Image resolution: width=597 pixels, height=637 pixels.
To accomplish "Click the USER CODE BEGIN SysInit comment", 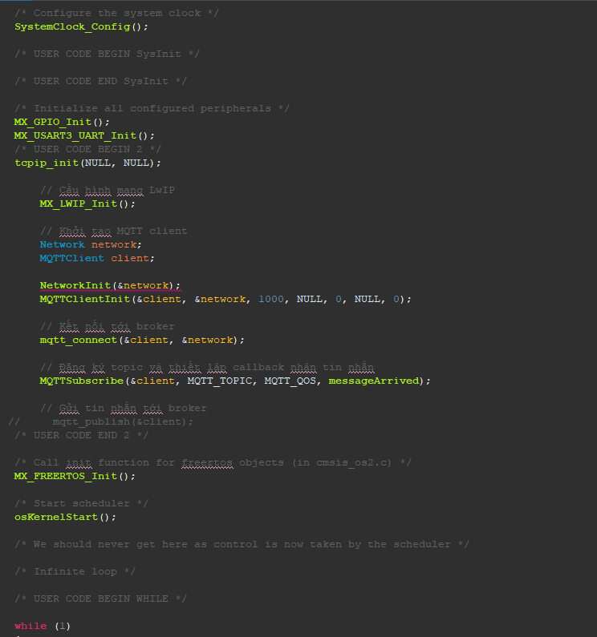I will (107, 54).
